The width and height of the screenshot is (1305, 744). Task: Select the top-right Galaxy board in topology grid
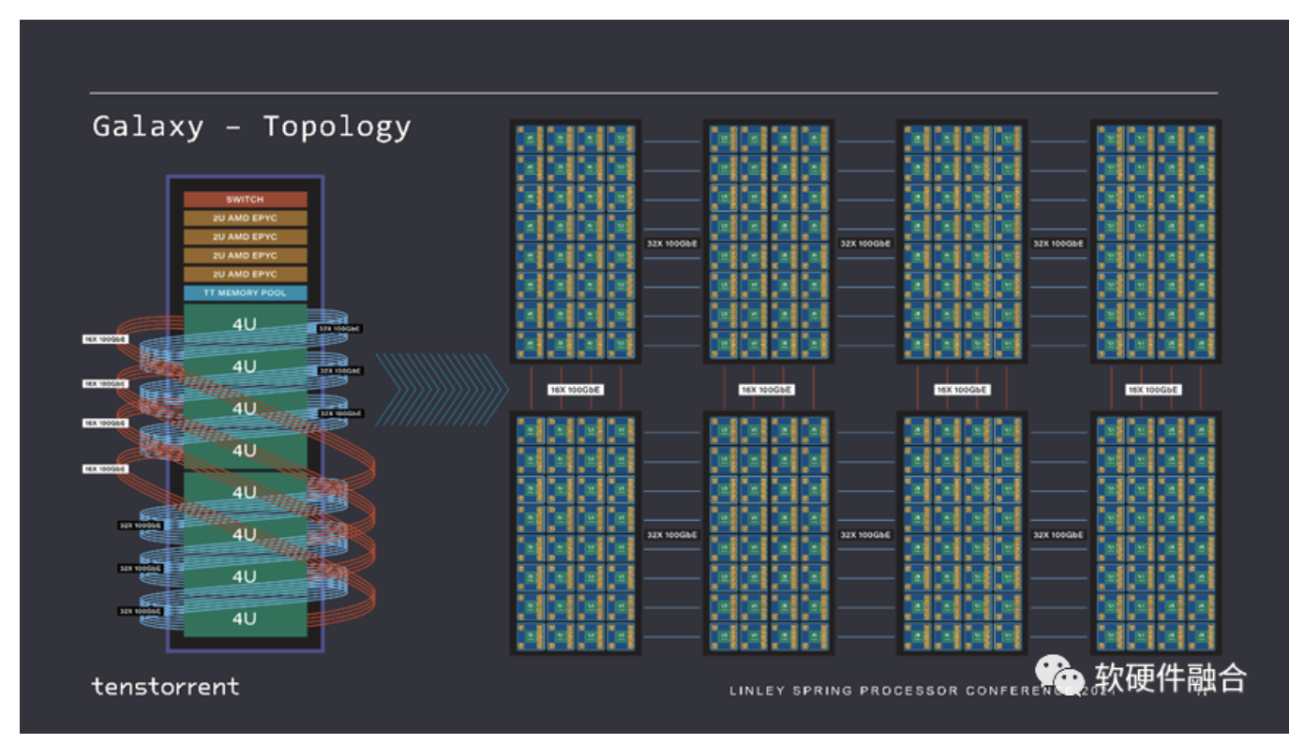1156,242
